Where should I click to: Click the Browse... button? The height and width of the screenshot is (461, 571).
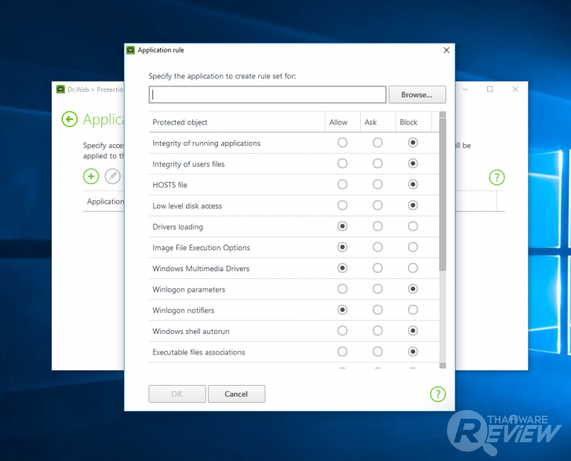[417, 95]
